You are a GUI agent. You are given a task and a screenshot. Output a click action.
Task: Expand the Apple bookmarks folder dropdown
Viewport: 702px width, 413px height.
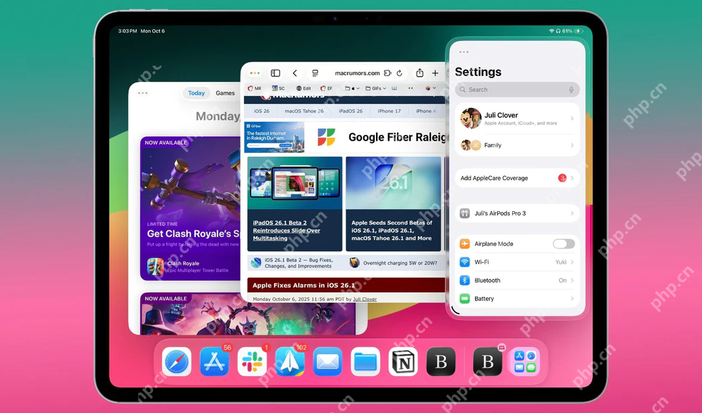coord(358,88)
